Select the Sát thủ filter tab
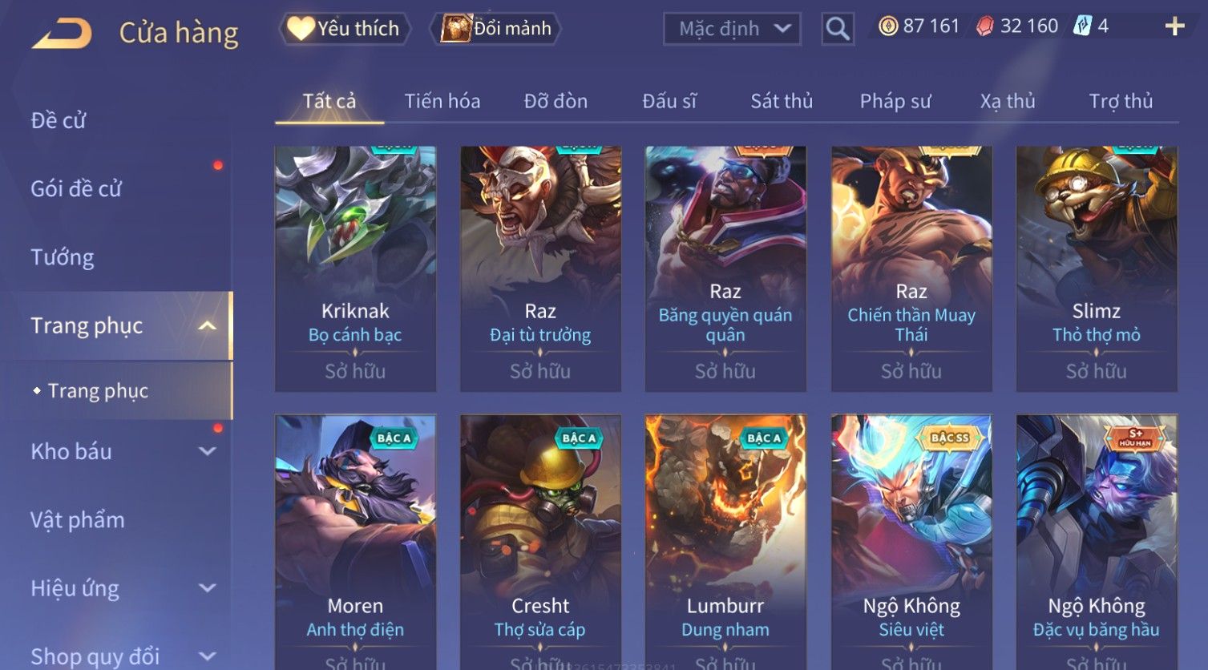Viewport: 1208px width, 670px height. point(782,101)
